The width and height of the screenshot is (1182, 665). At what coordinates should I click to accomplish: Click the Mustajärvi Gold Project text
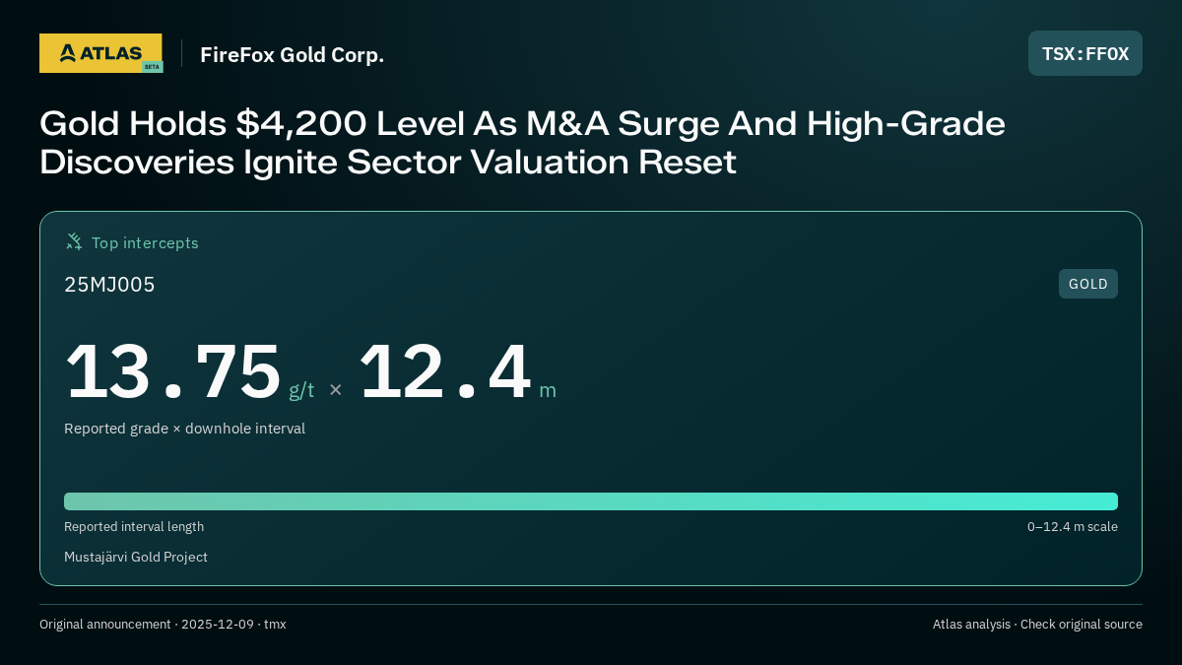coord(136,557)
